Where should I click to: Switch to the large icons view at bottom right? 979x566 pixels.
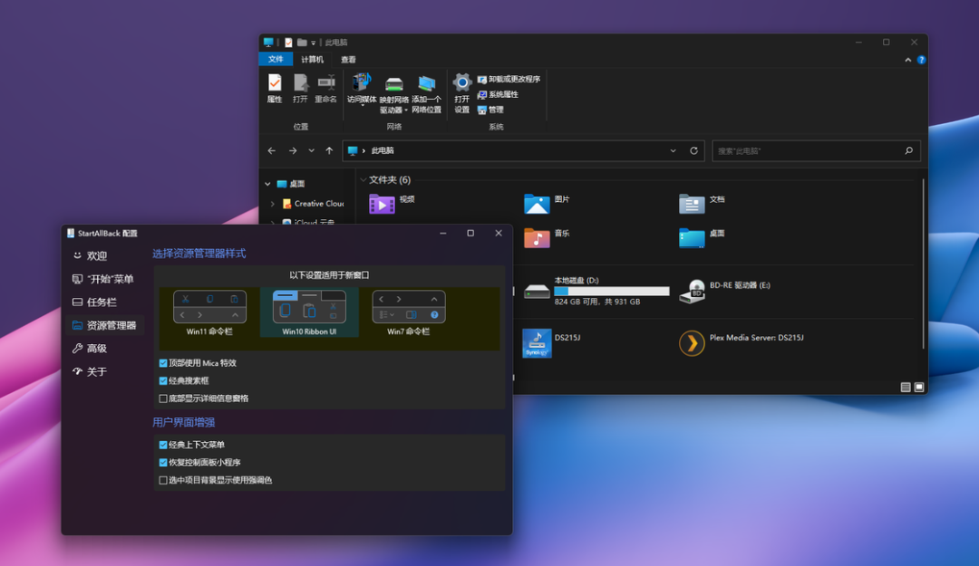pos(919,387)
